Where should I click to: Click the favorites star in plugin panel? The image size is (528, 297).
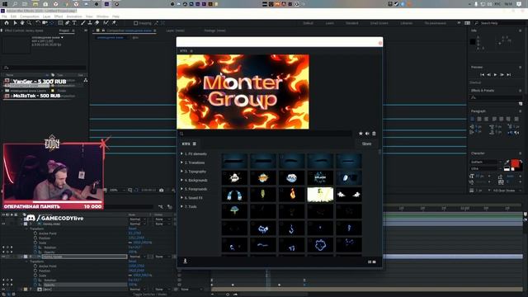(361, 134)
